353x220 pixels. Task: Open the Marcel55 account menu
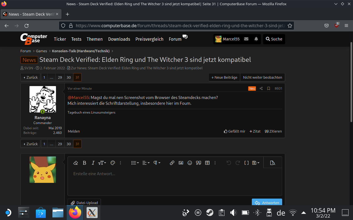(x=228, y=39)
